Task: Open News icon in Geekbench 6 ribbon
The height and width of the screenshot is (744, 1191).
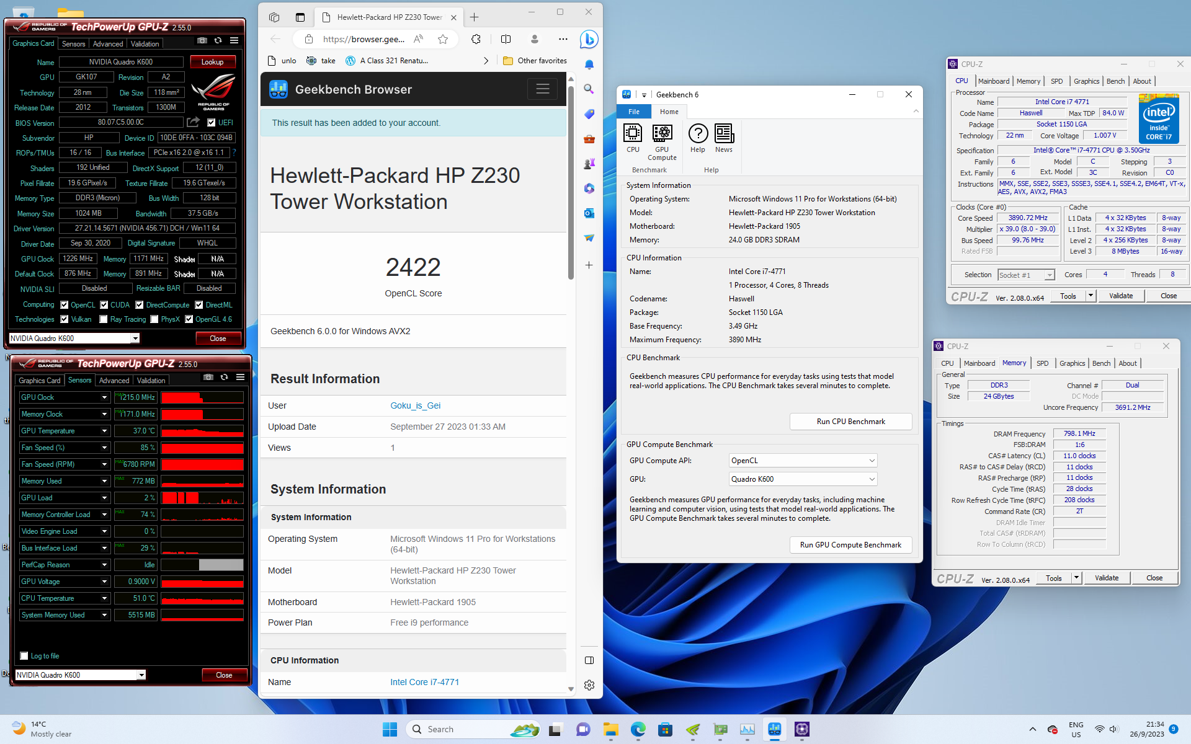Action: tap(724, 138)
